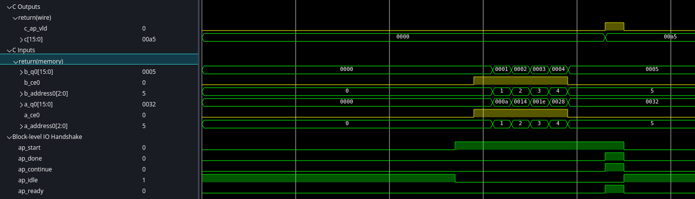
Task: Click waveform segment 0004 on b_q0
Action: pyautogui.click(x=558, y=69)
